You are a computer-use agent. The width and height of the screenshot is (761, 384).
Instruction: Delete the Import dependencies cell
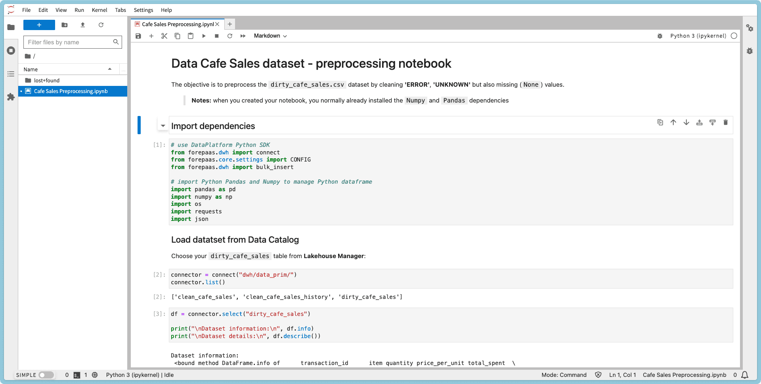pyautogui.click(x=726, y=122)
